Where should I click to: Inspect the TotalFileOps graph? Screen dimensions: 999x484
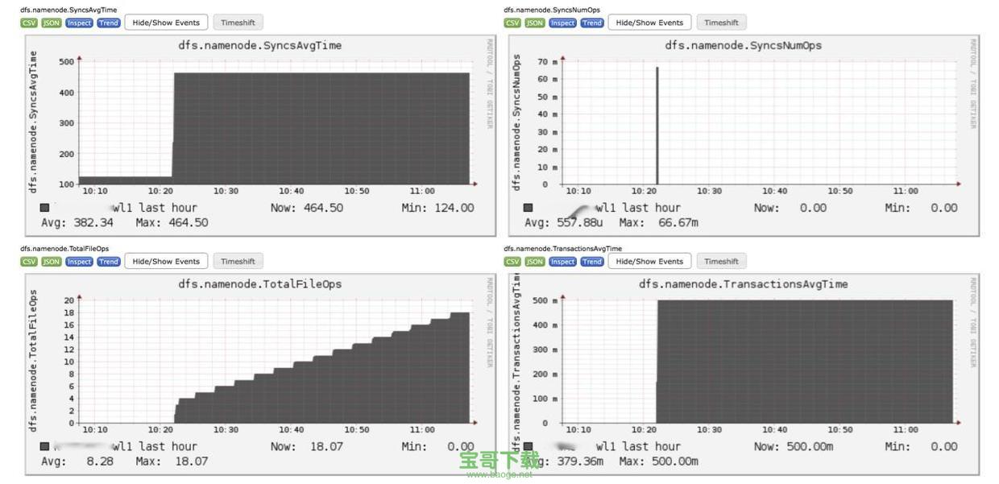79,261
